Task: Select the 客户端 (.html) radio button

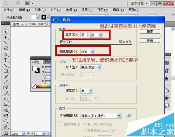Action: point(85,124)
